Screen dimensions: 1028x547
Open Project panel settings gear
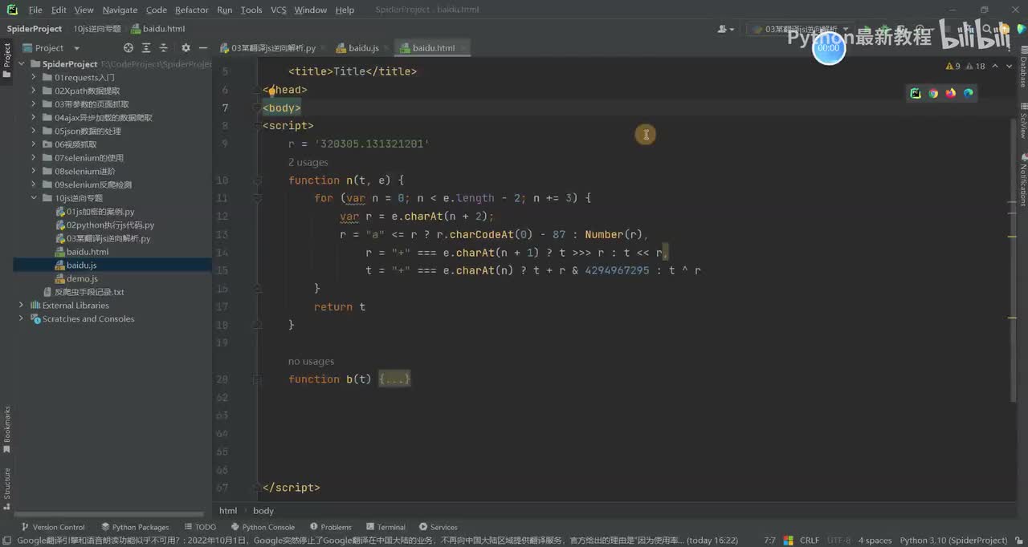[x=186, y=48]
